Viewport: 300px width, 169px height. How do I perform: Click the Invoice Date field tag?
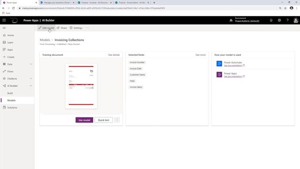point(135,69)
